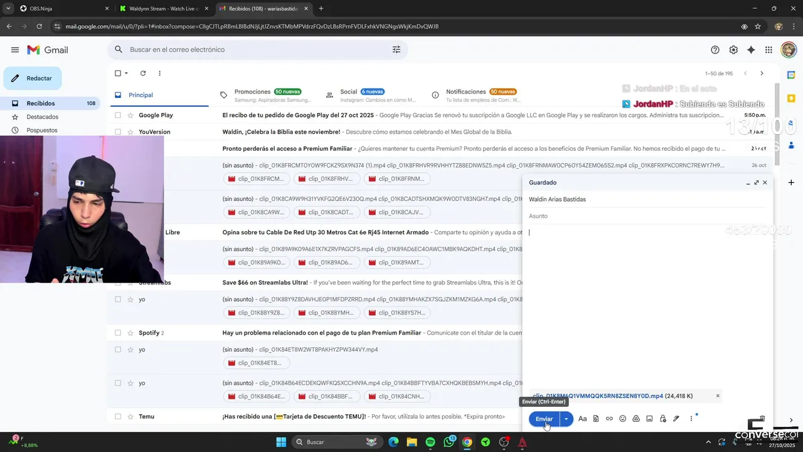Open Recibidos folder in sidebar
This screenshot has height=452, width=803.
click(x=50, y=104)
